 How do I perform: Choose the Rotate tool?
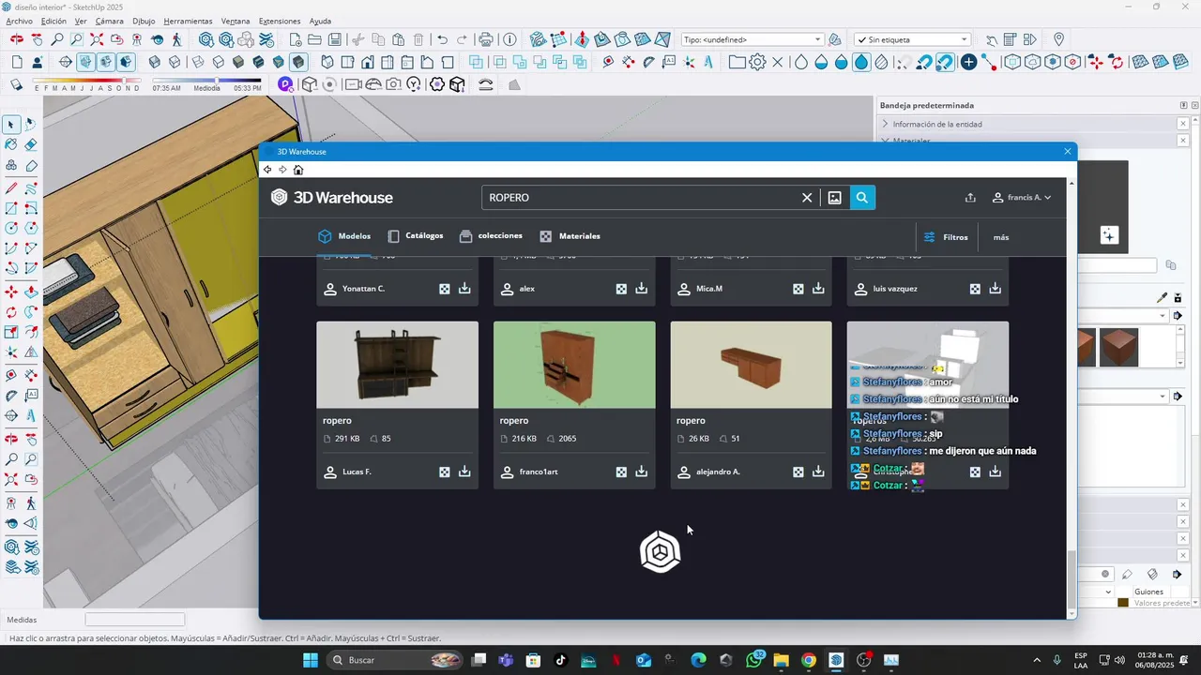(11, 312)
